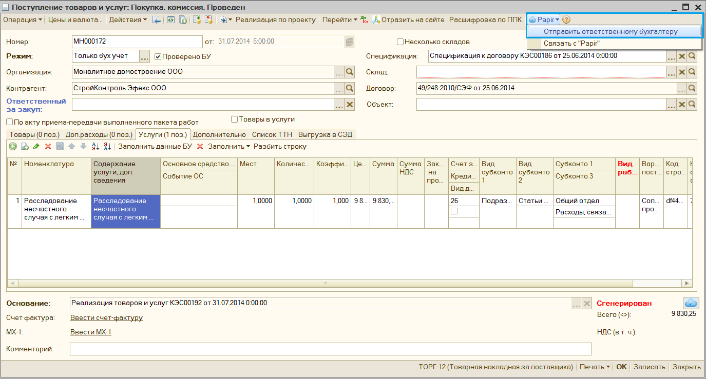Viewport: 706px width, 379px height.
Task: Click the Записать button
Action: pyautogui.click(x=649, y=367)
